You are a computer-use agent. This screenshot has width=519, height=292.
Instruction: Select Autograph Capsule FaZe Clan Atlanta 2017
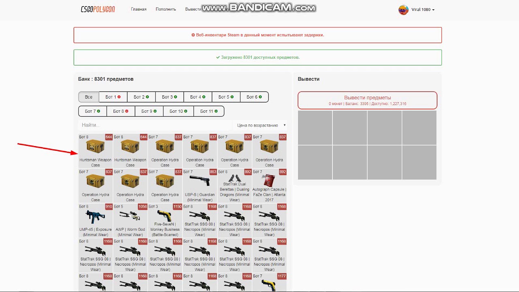coord(269,186)
